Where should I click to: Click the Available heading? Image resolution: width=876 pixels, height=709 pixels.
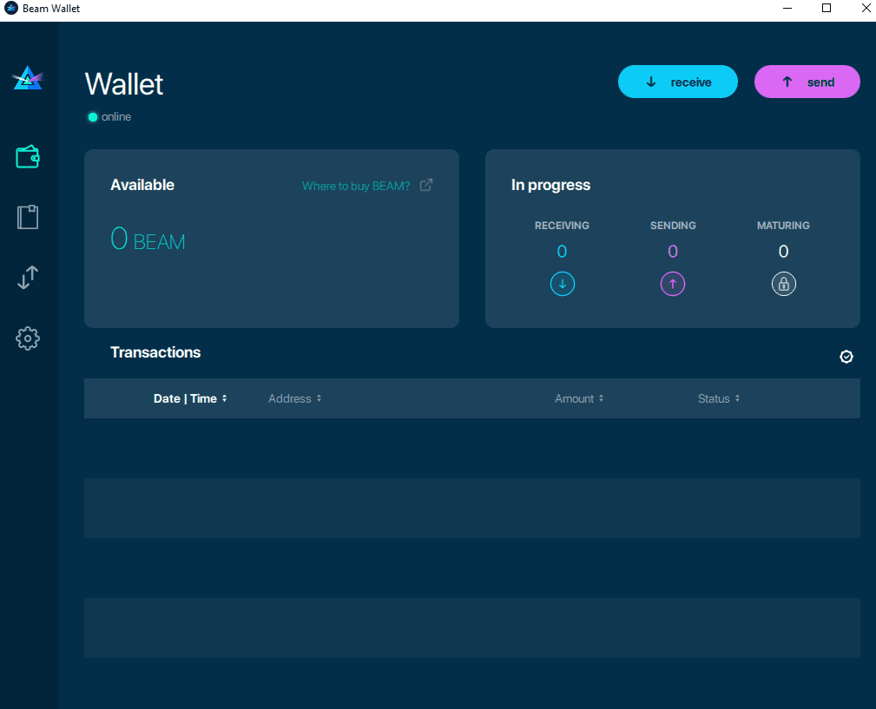click(x=142, y=185)
